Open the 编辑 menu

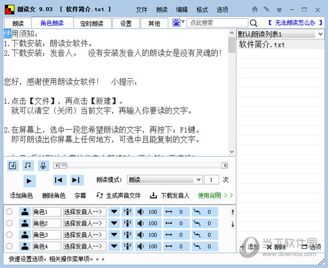coord(182,10)
